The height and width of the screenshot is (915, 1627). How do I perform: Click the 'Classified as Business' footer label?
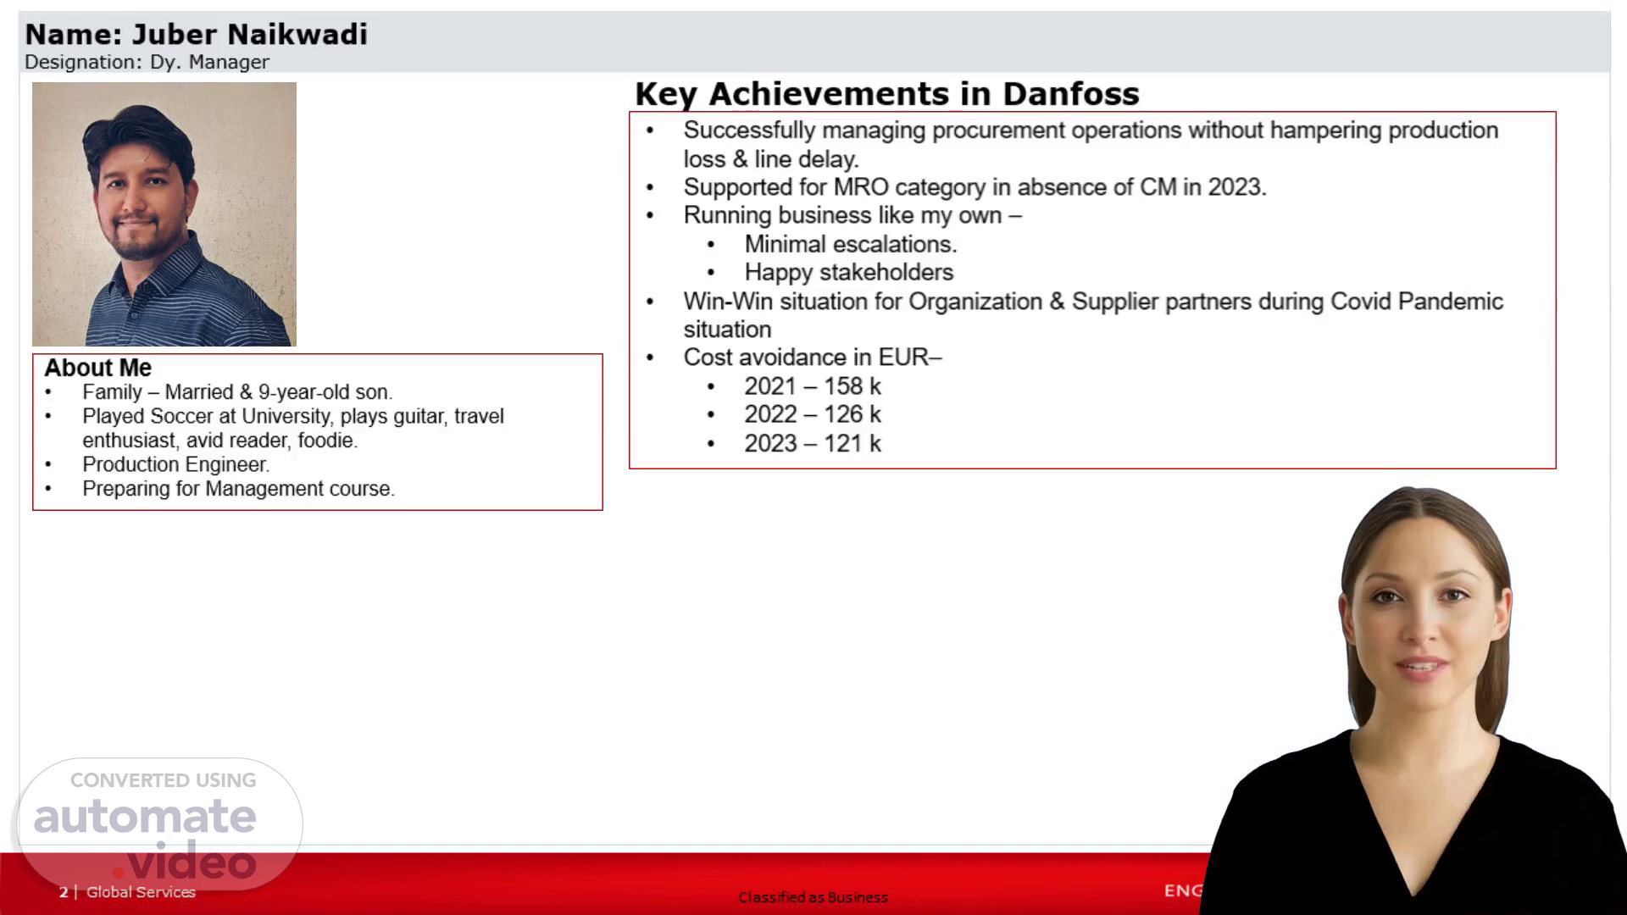(x=813, y=897)
